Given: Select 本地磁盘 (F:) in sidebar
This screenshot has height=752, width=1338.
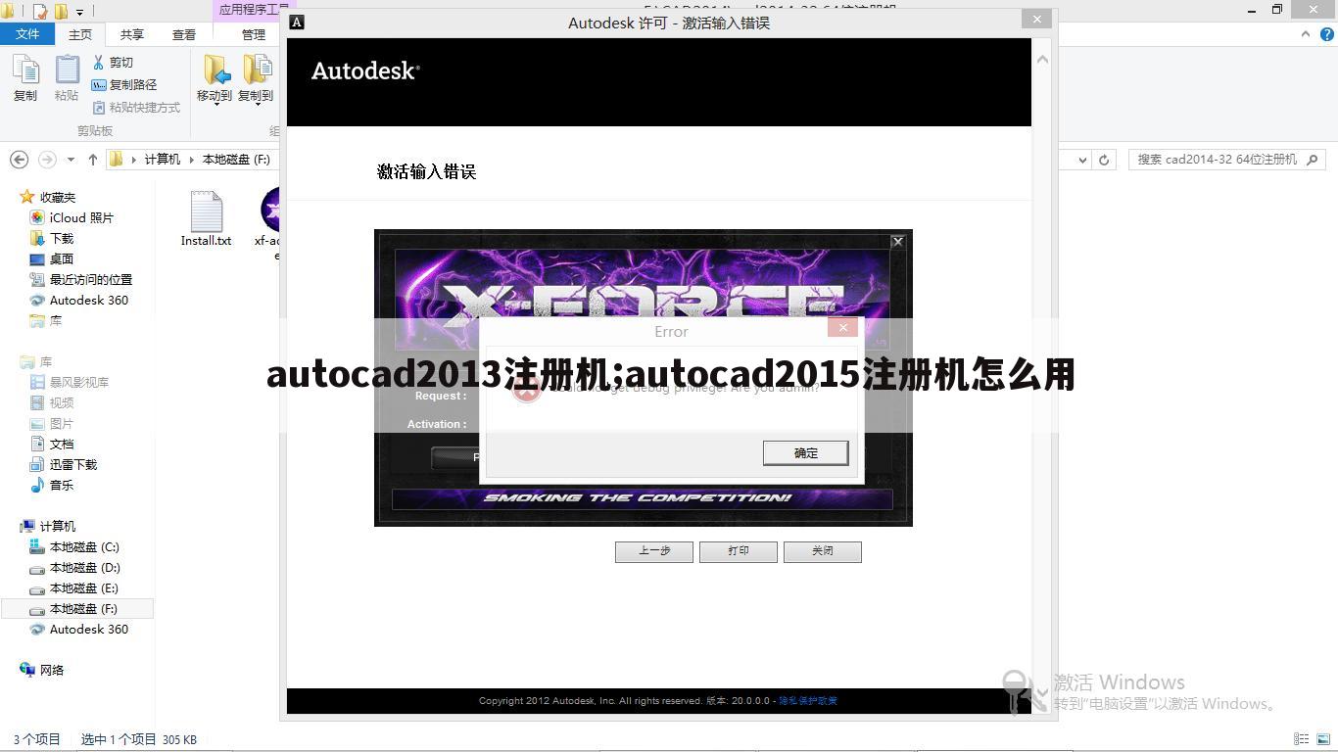Looking at the screenshot, I should [77, 608].
